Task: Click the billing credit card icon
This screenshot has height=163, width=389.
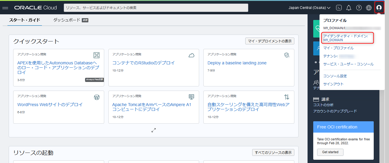Action: click(316, 99)
